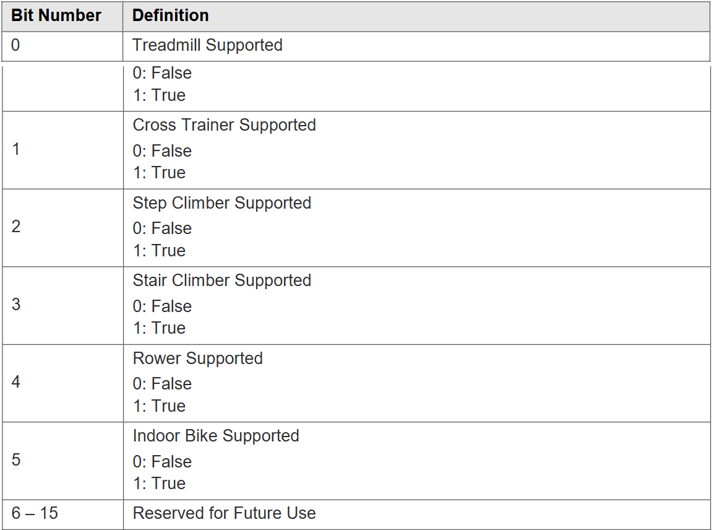Click the Indoor Bike Supported text
The image size is (712, 530).
(216, 436)
